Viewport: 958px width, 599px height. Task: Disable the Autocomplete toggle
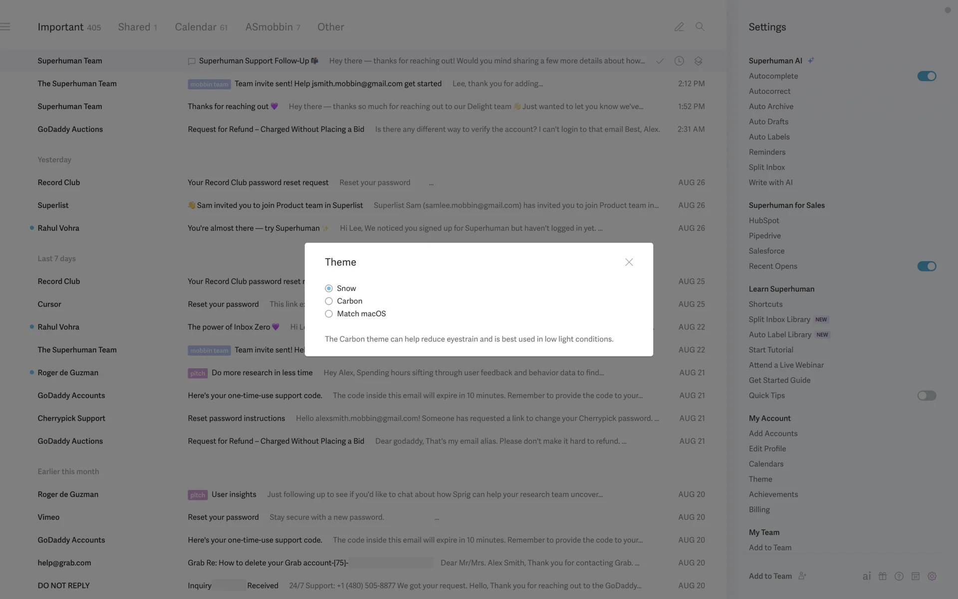pyautogui.click(x=927, y=76)
